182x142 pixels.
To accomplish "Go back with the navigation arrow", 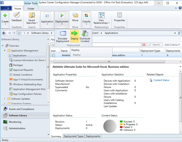I will 4,33.
